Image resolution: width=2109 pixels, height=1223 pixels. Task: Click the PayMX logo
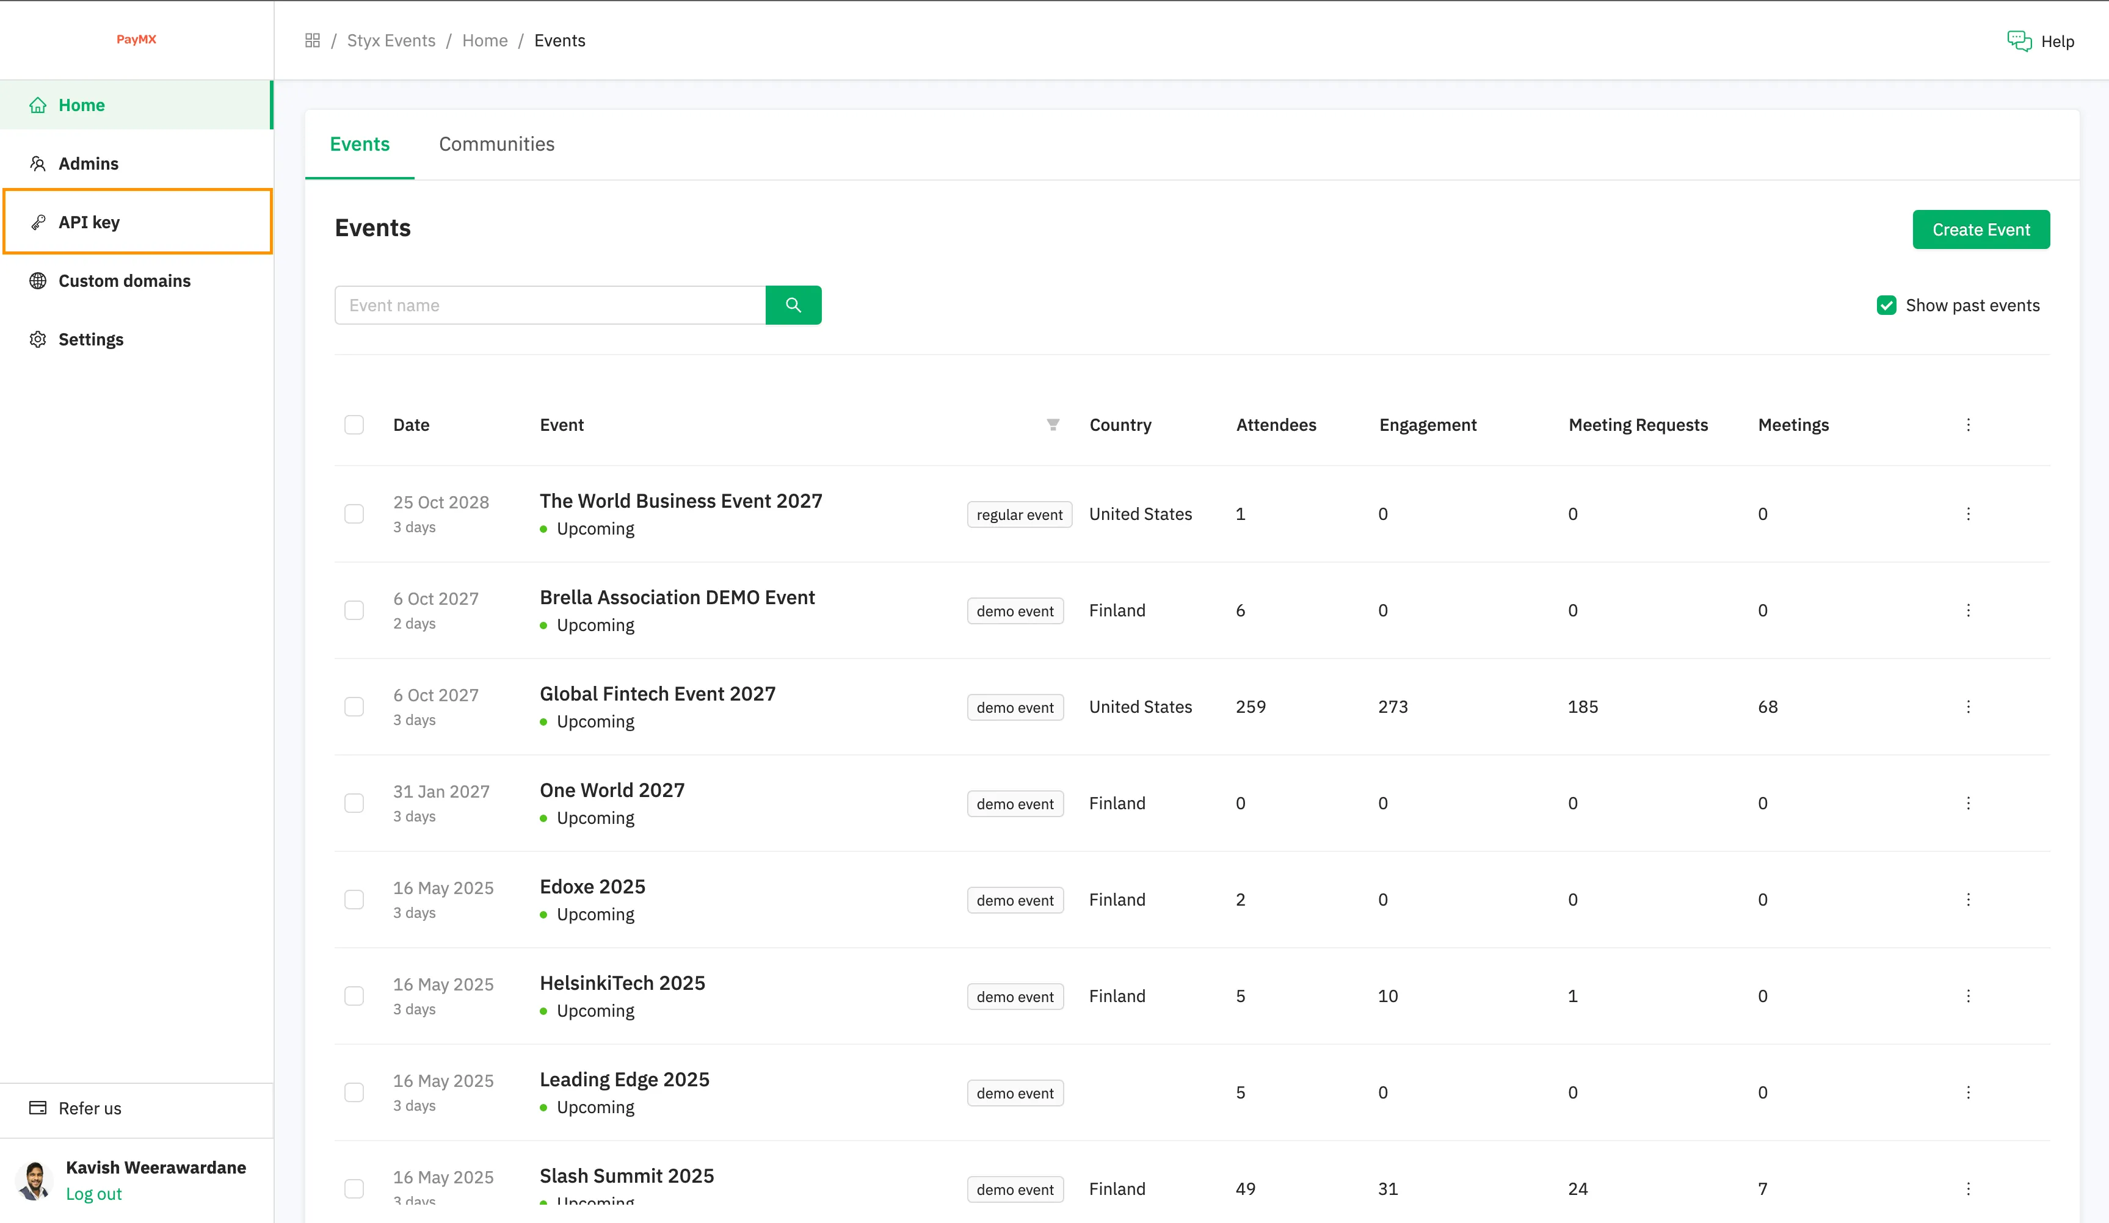(x=136, y=39)
